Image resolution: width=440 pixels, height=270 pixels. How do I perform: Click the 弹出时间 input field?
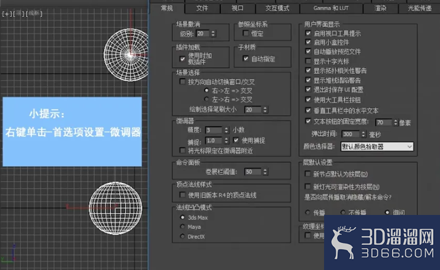pyautogui.click(x=351, y=134)
